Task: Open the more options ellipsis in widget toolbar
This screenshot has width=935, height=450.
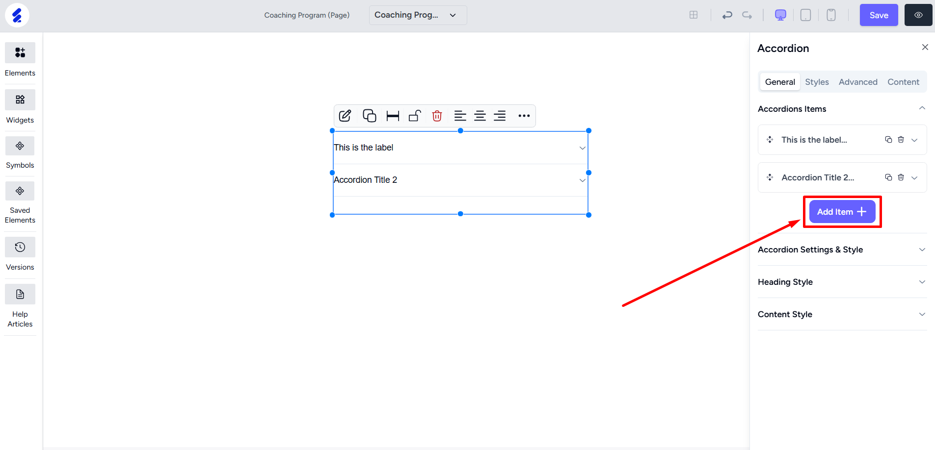Action: (x=524, y=116)
